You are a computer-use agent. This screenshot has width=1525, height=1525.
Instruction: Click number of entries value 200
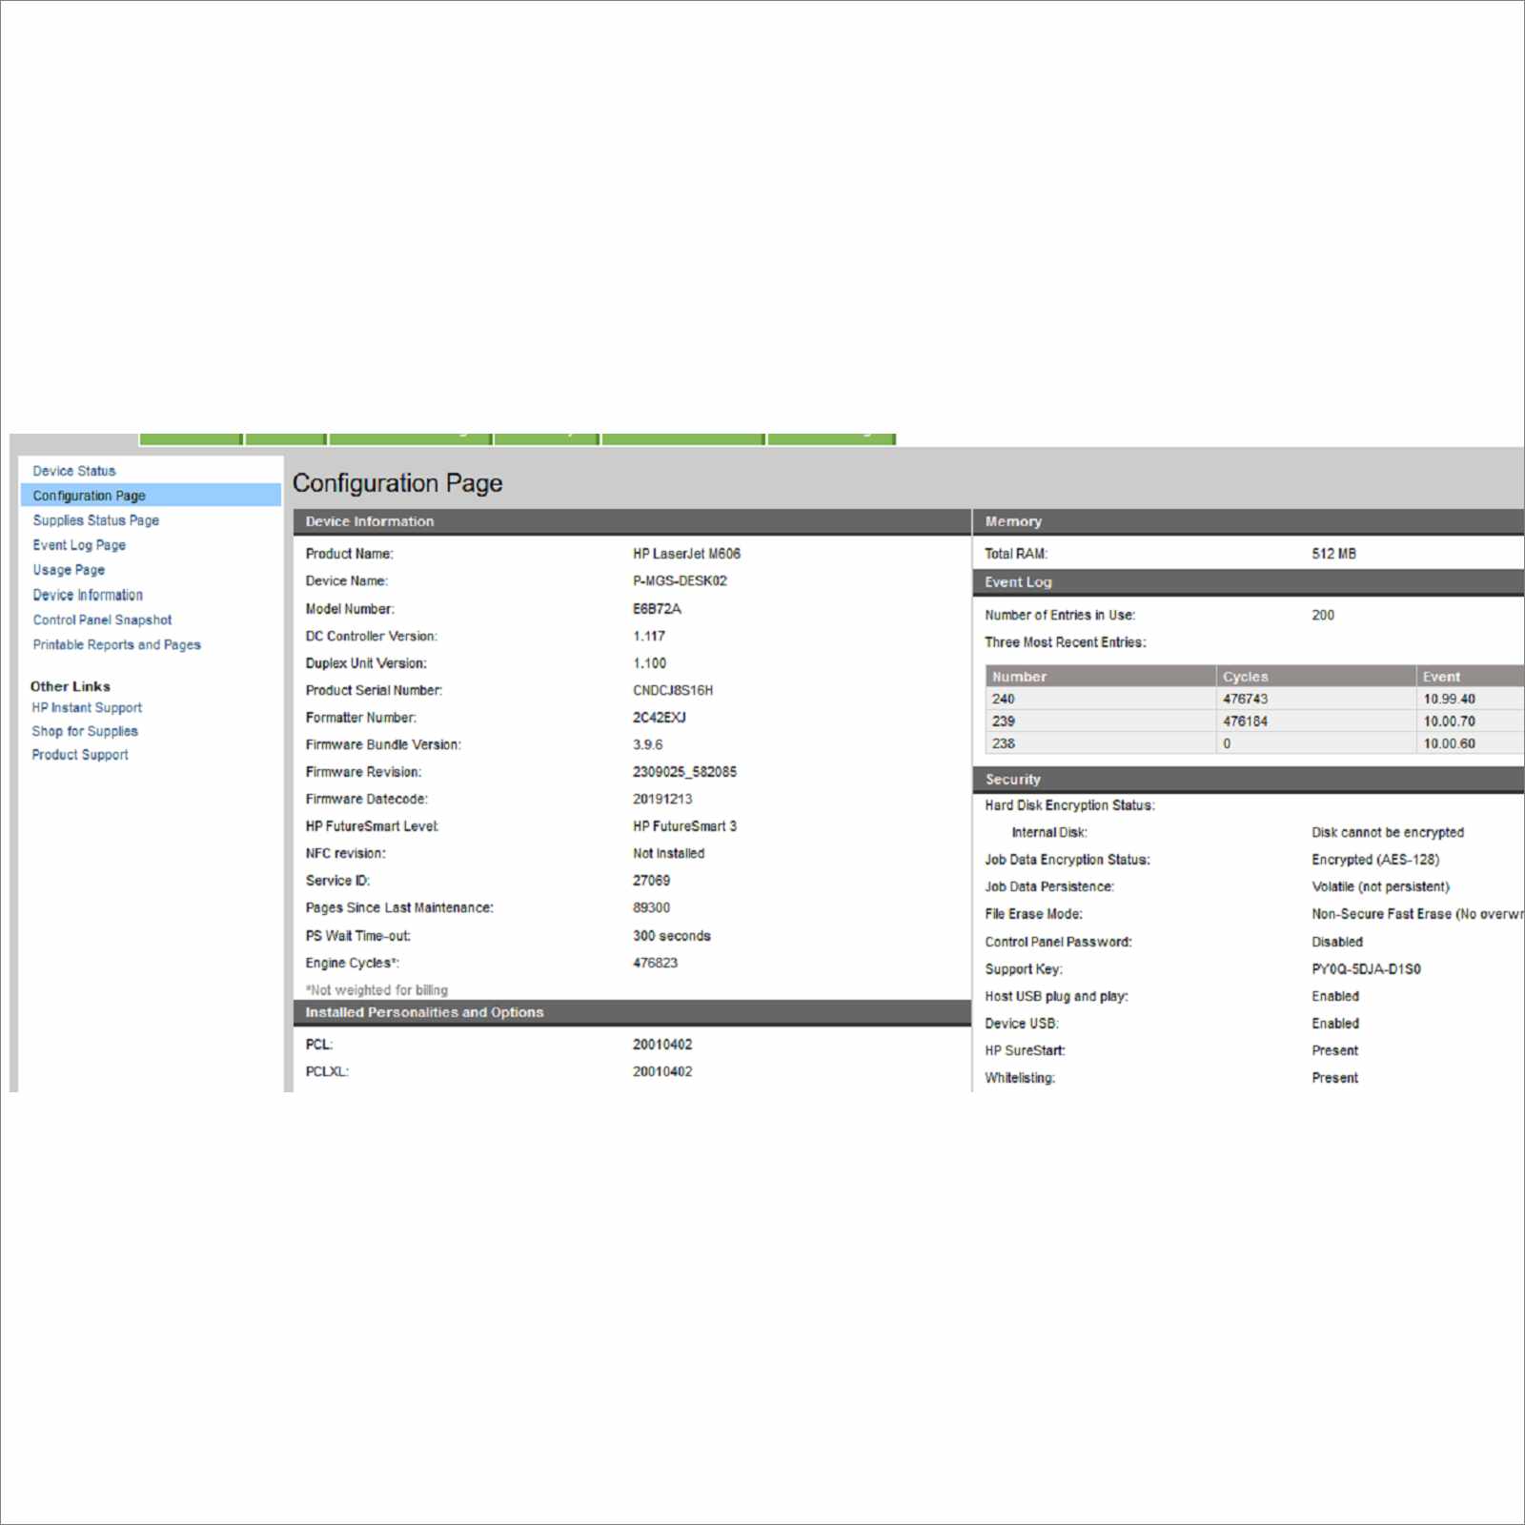click(1323, 615)
